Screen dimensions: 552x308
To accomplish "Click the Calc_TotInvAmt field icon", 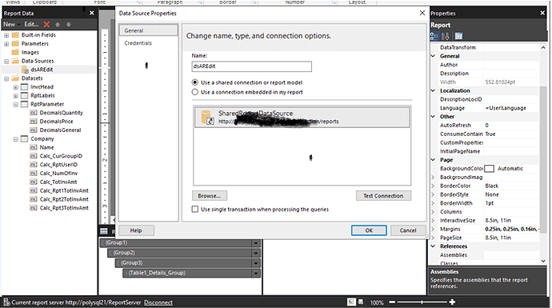I will pos(34,182).
